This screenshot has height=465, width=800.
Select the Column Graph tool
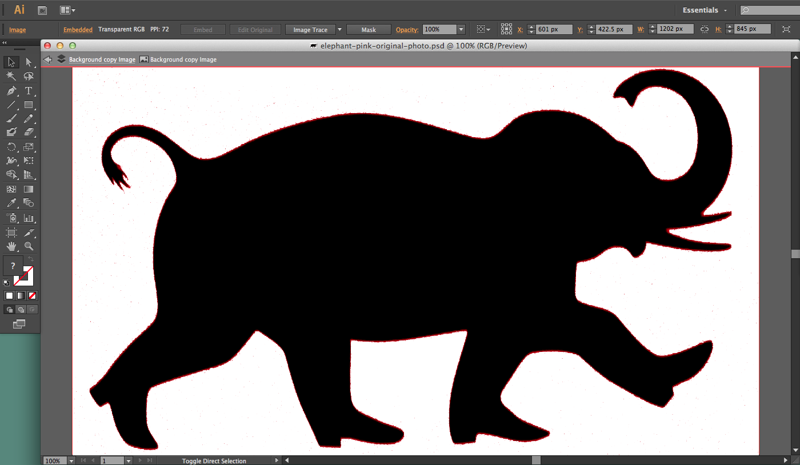pyautogui.click(x=29, y=218)
